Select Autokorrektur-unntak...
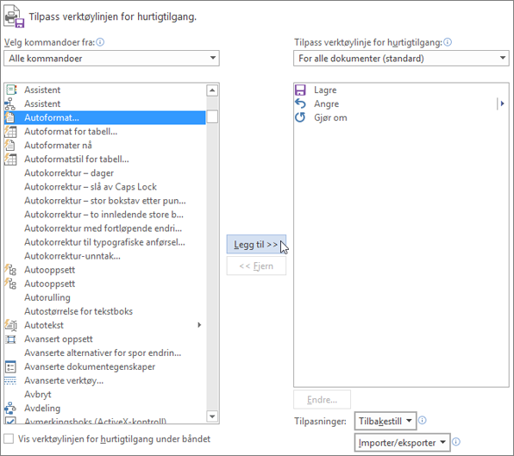The width and height of the screenshot is (514, 456). 105,256
